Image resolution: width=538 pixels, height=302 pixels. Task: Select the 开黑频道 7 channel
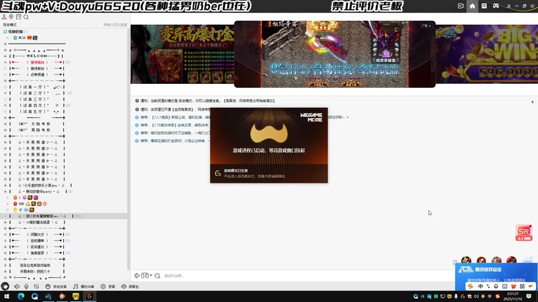coord(37,179)
